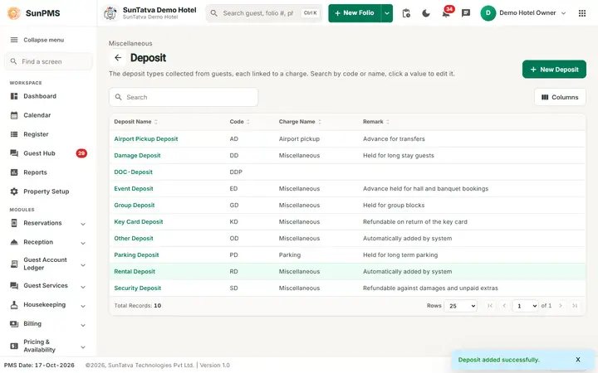Viewport: 598px width, 373px height.
Task: Click the Guest Account Ledger icon
Action: (14, 264)
